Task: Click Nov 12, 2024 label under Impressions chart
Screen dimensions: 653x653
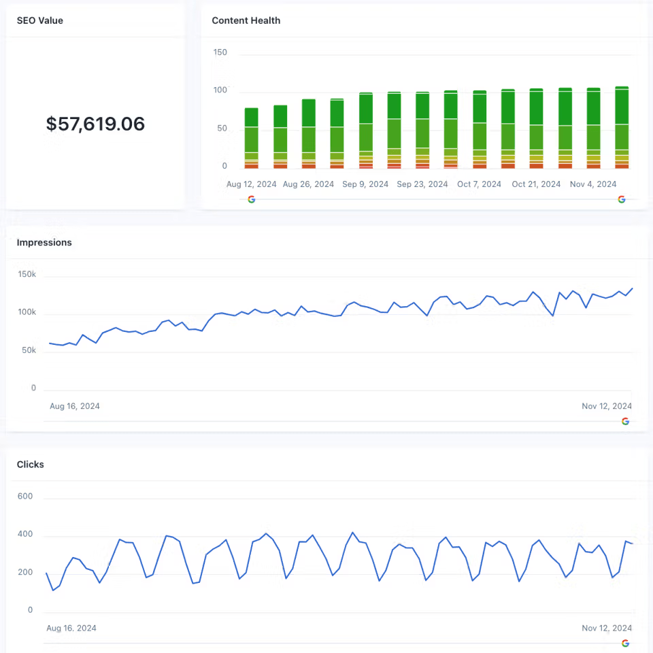Action: tap(606, 406)
